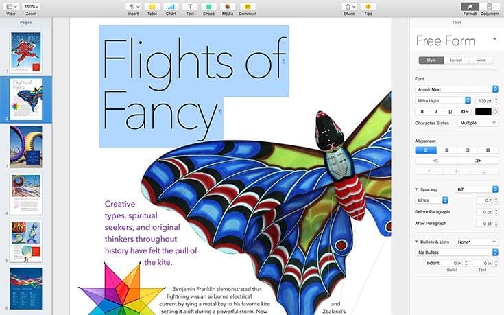Open the Character Styles Multiple dropdown
This screenshot has width=504, height=315.
point(477,123)
